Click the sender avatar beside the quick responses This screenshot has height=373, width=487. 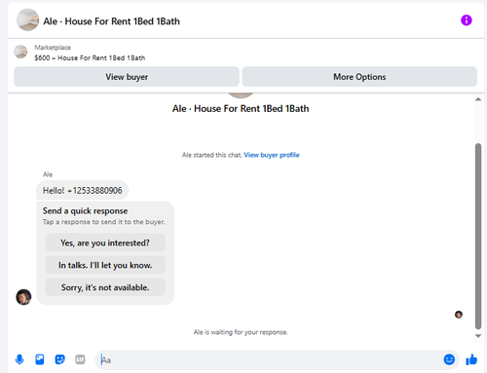23,297
